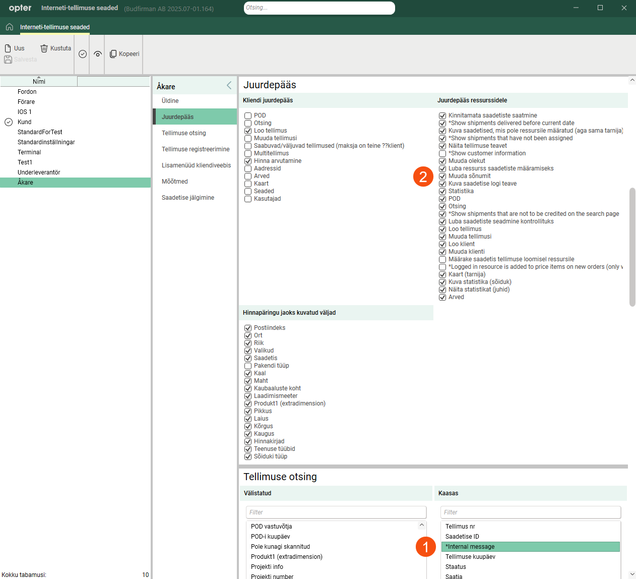Screen dimensions: 636x579
Task: Click the circled checkmark toolbar icon
Action: point(83,54)
